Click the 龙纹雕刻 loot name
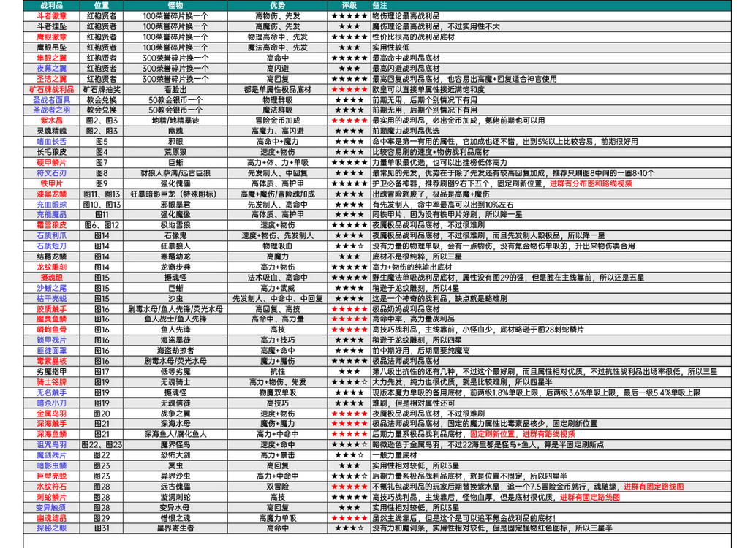This screenshot has width=745, height=548. pyautogui.click(x=51, y=267)
